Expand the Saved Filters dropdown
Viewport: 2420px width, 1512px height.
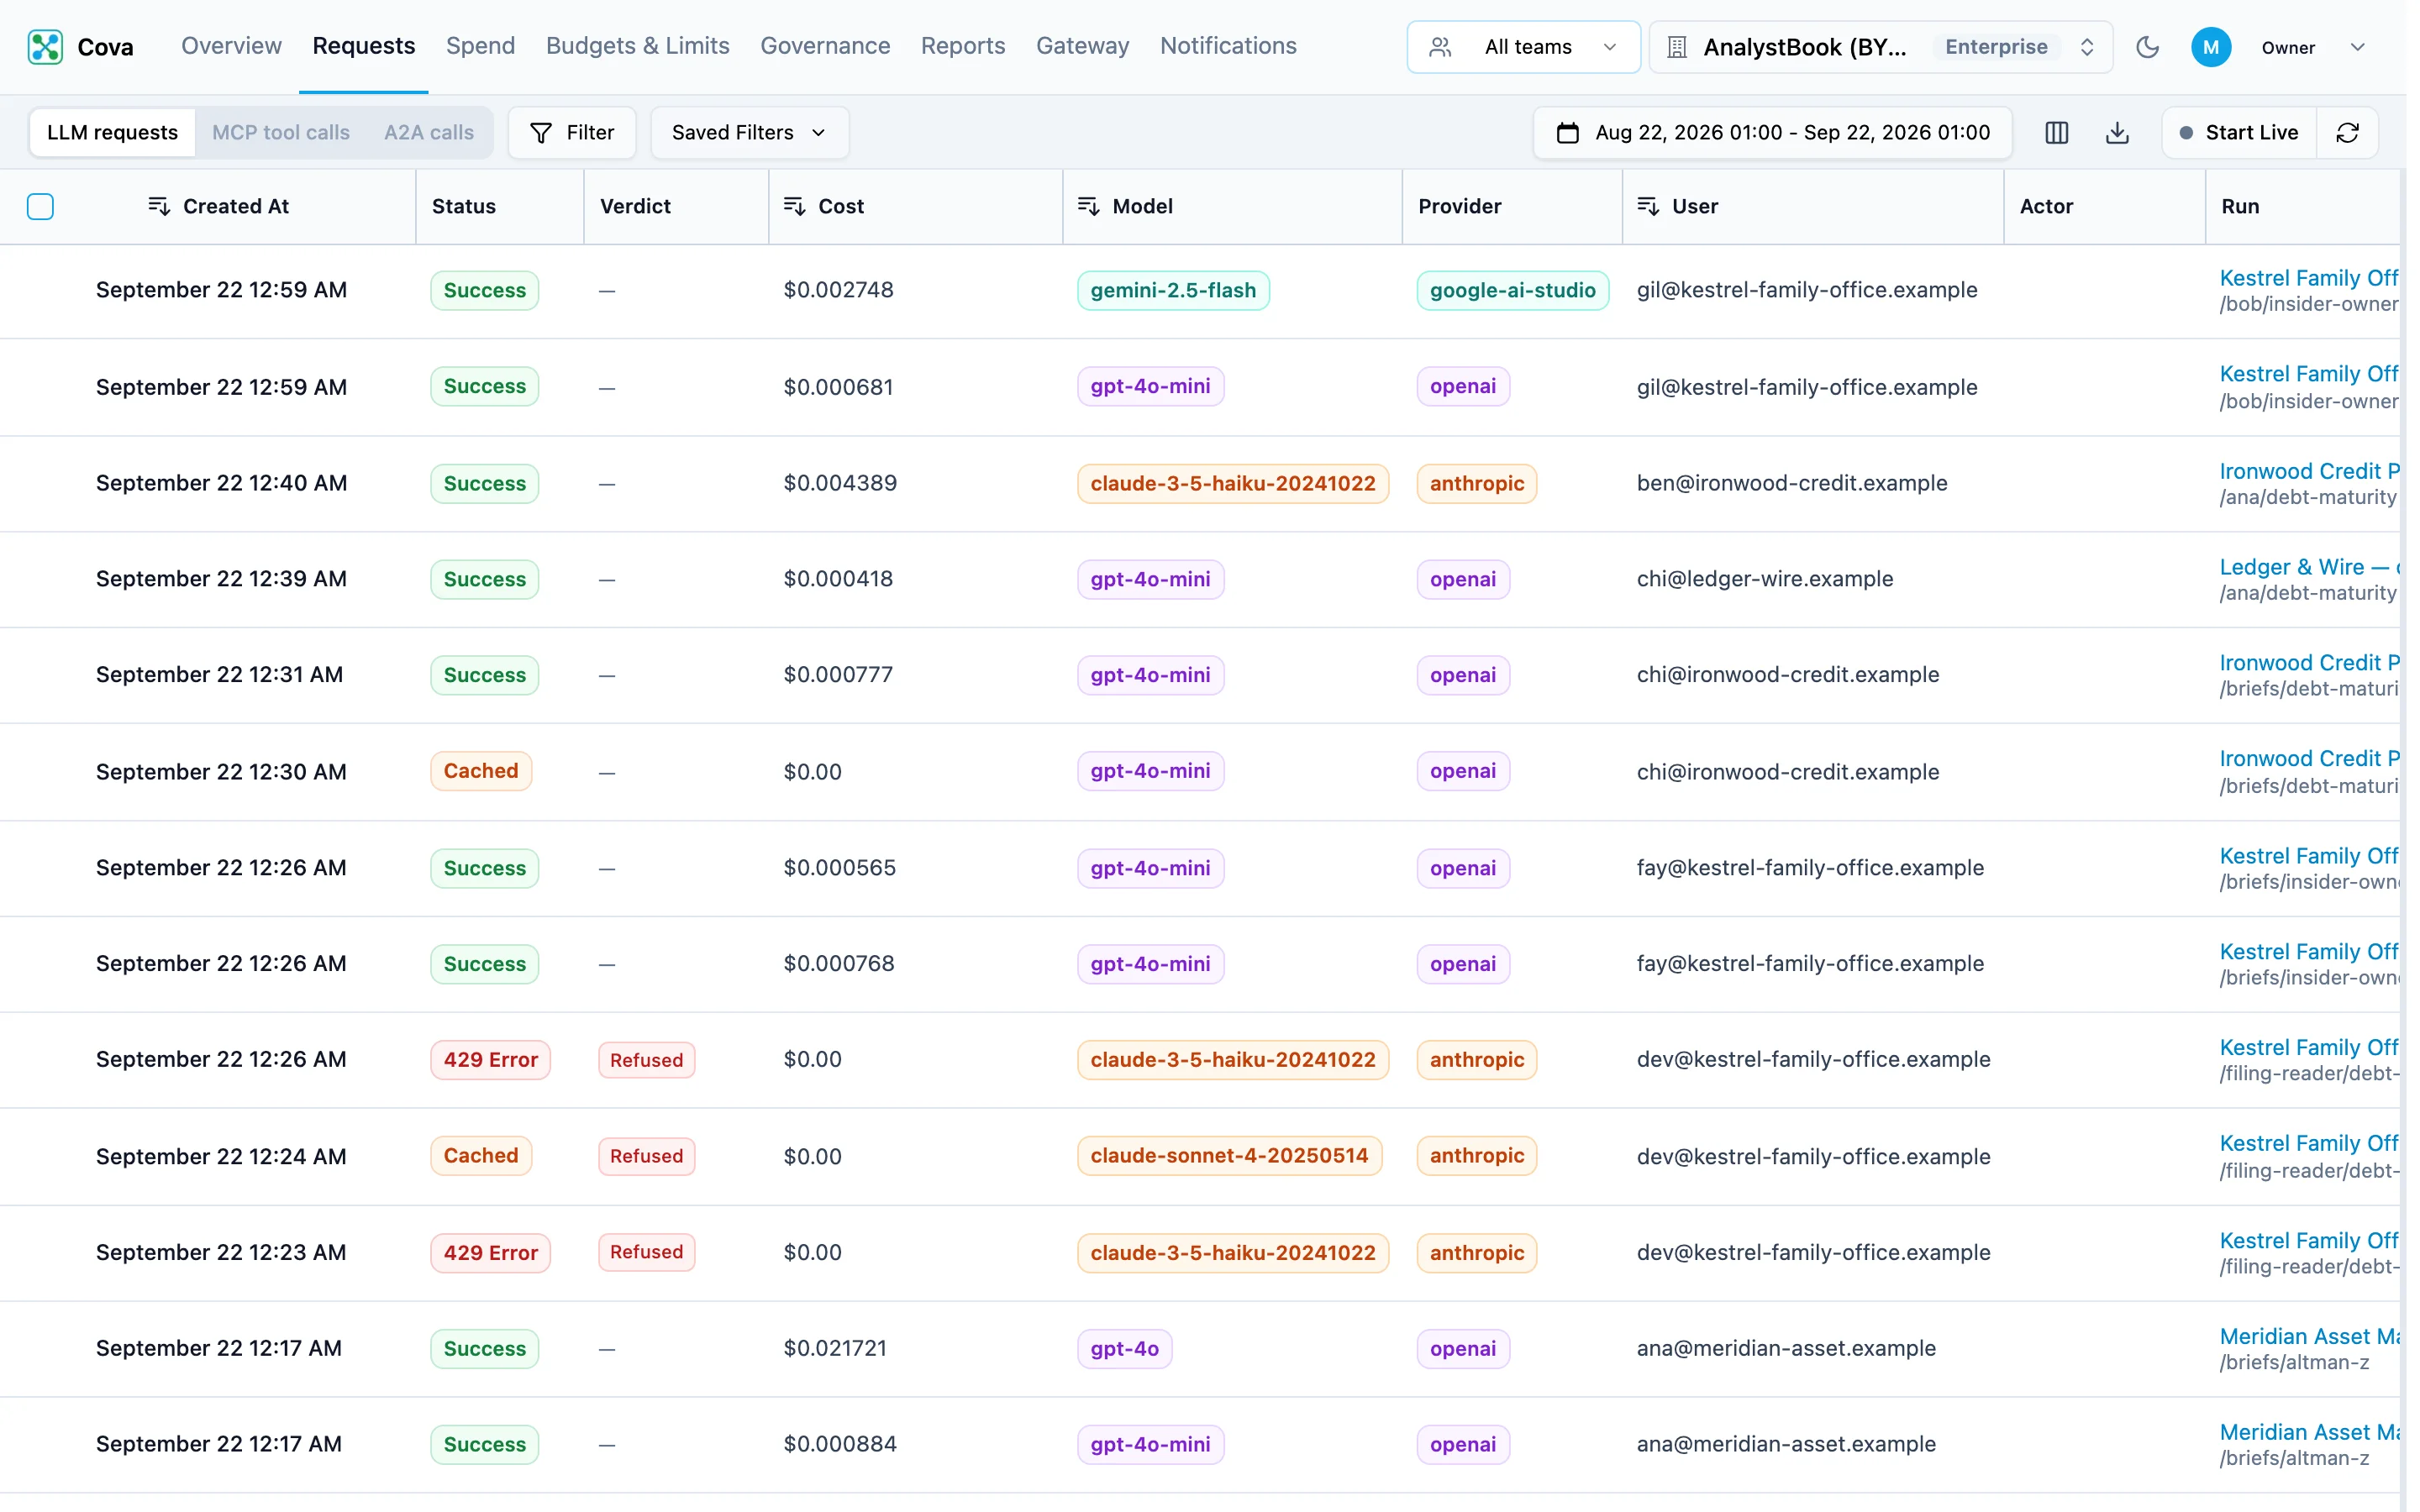tap(749, 133)
